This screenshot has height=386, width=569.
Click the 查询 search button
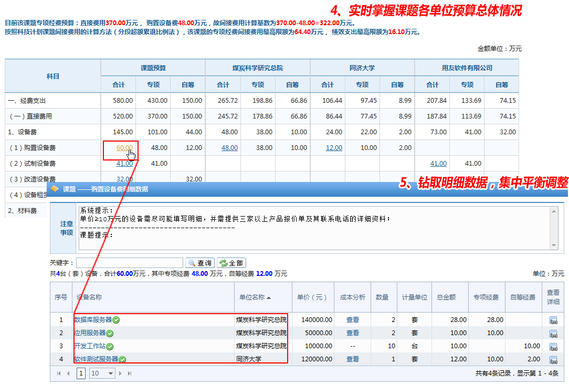(199, 263)
